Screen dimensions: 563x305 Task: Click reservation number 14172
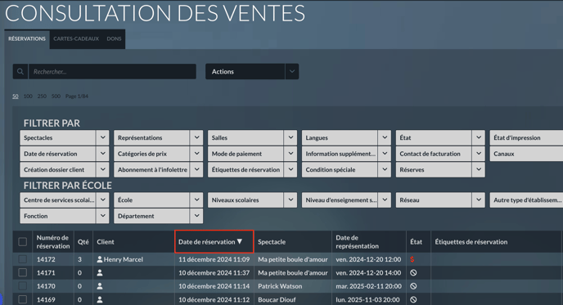pos(46,259)
